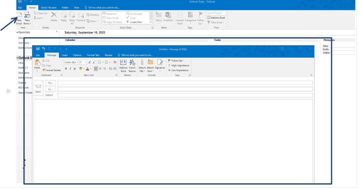Click the Delete X icon in Outlook ribbon
The height and width of the screenshot is (189, 362).
pyautogui.click(x=54, y=15)
